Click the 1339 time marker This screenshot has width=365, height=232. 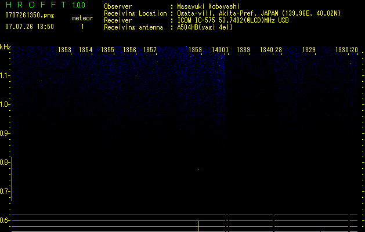243,50
